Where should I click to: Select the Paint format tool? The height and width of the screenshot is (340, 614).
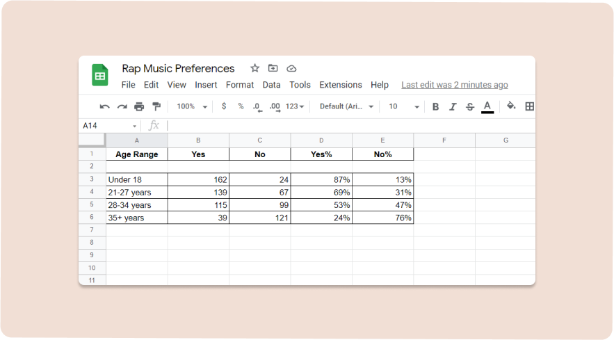coord(156,106)
